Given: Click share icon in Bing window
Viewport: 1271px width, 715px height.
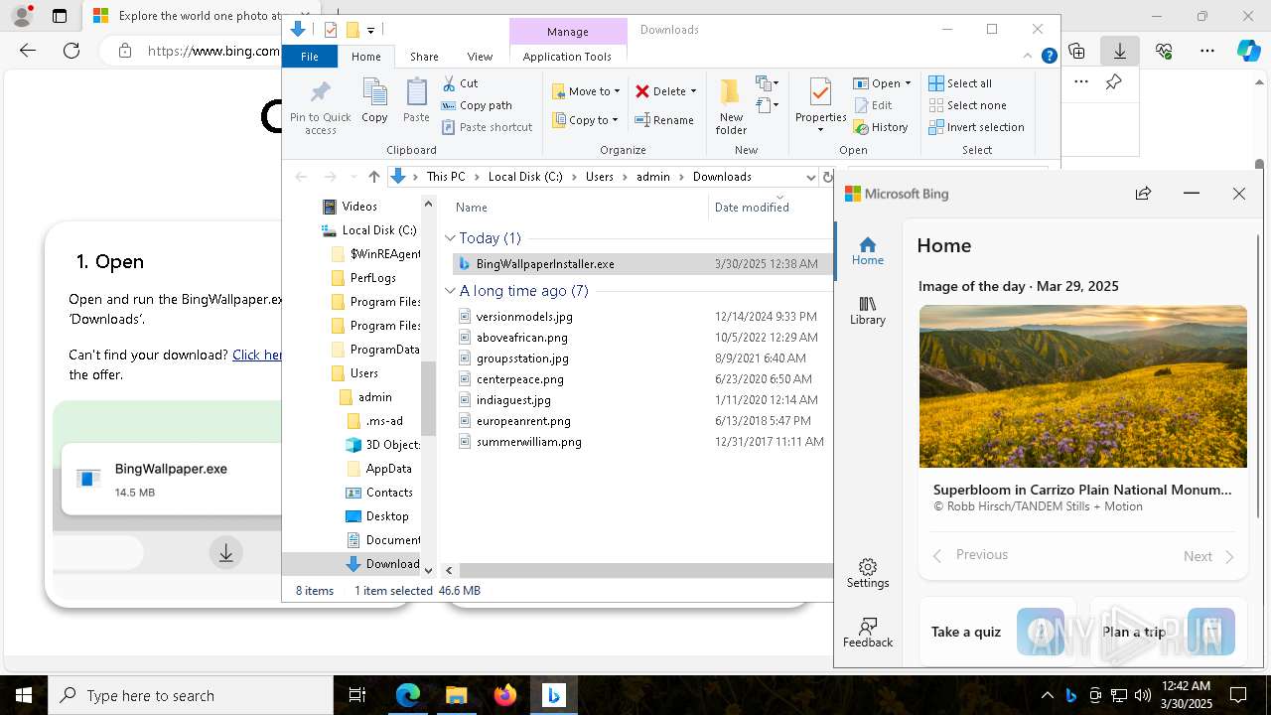Looking at the screenshot, I should [1143, 194].
